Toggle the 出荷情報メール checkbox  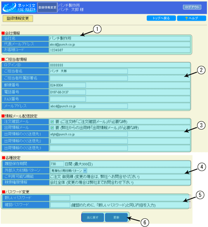[52, 128]
